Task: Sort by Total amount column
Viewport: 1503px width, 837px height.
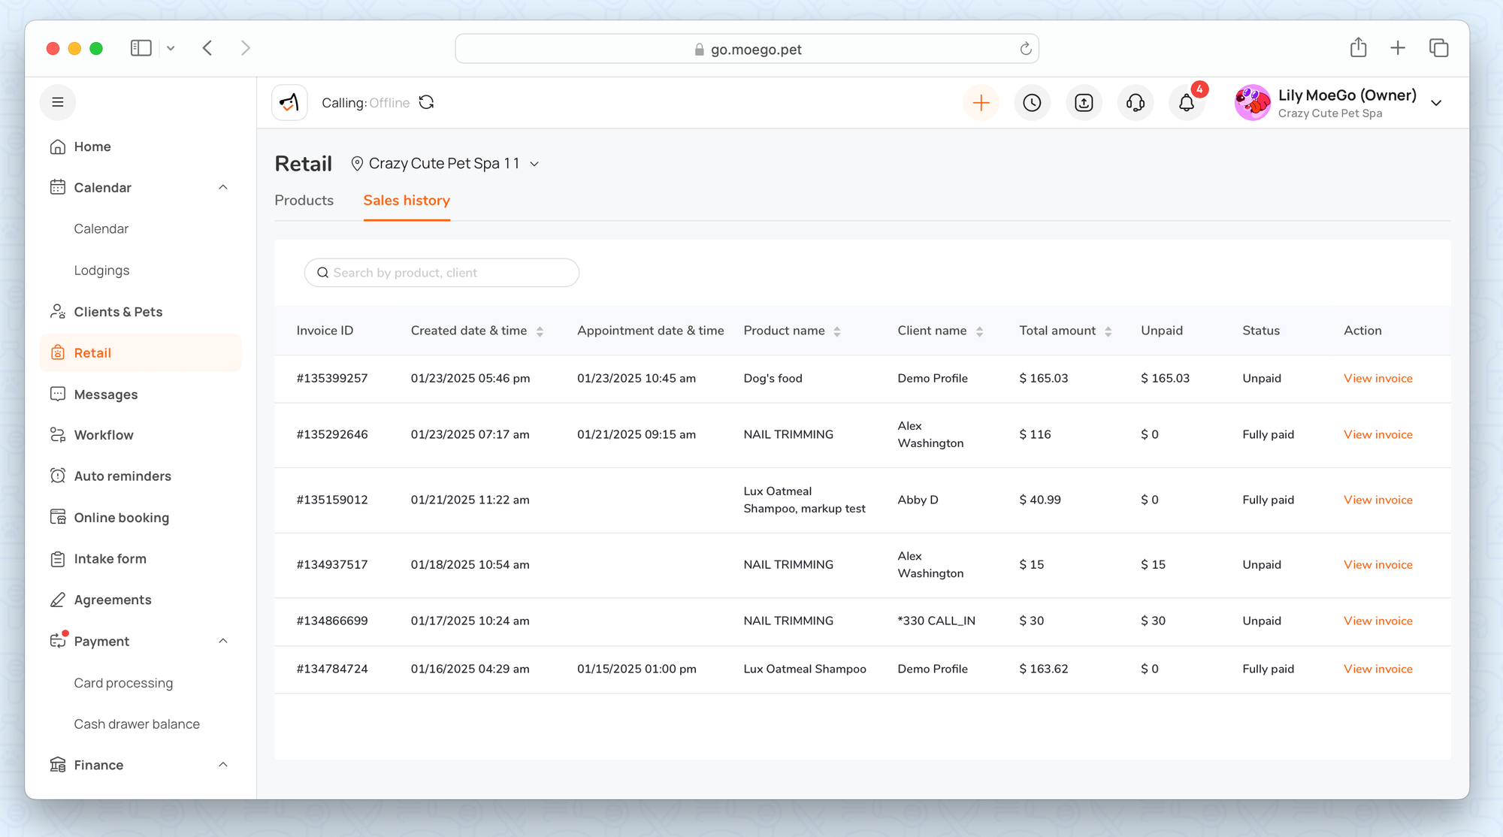Action: (1108, 331)
